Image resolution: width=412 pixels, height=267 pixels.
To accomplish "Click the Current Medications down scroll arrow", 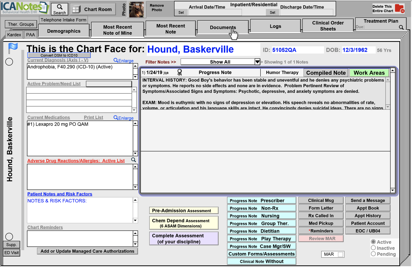I will (135, 153).
